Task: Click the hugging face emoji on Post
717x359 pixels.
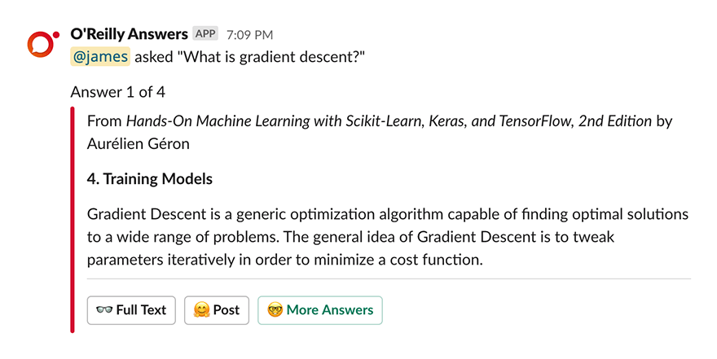Action: tap(201, 310)
